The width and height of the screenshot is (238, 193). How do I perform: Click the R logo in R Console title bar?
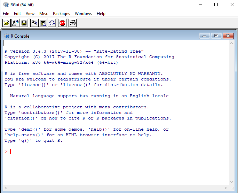point(7,36)
